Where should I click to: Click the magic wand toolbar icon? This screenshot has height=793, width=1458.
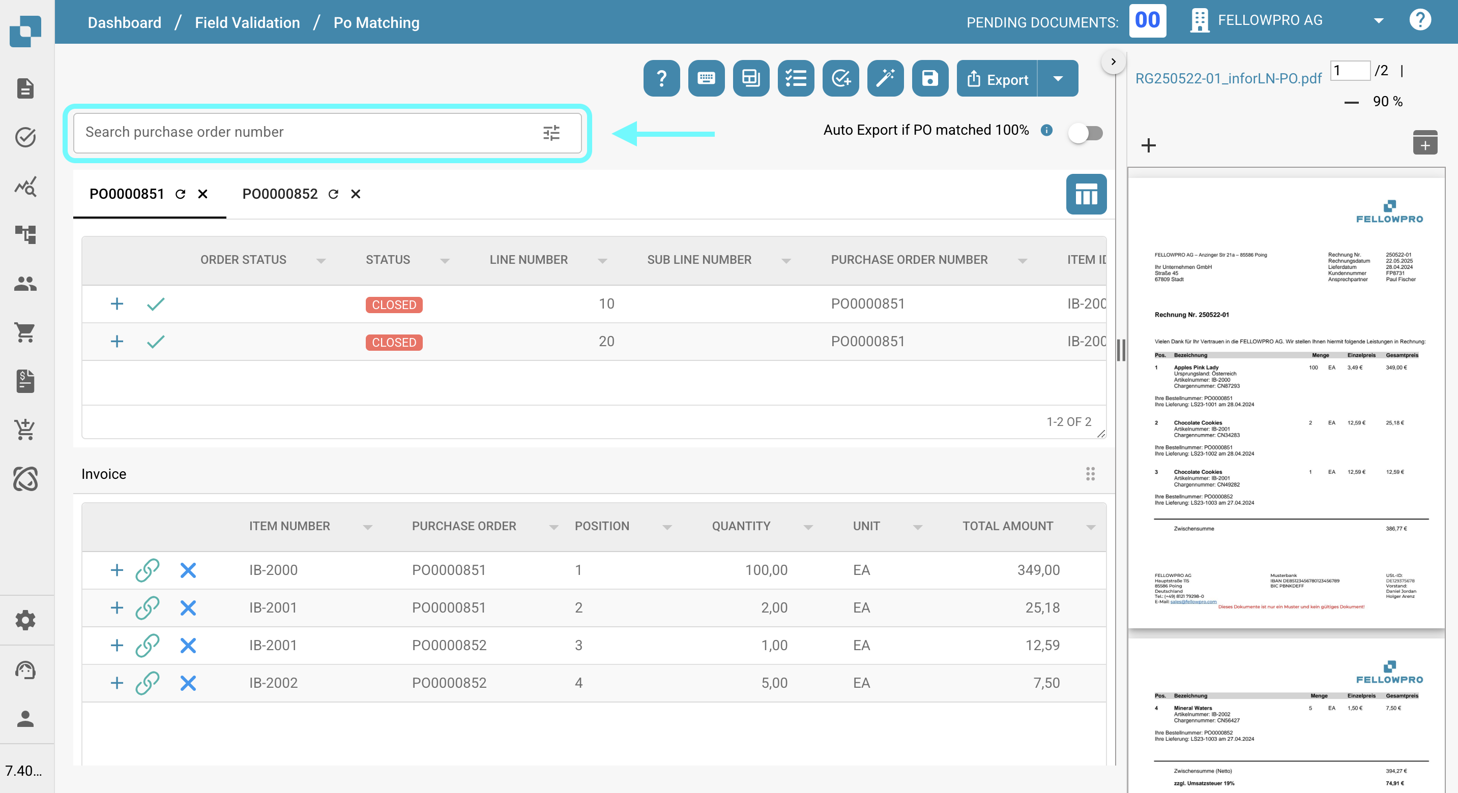click(x=885, y=78)
